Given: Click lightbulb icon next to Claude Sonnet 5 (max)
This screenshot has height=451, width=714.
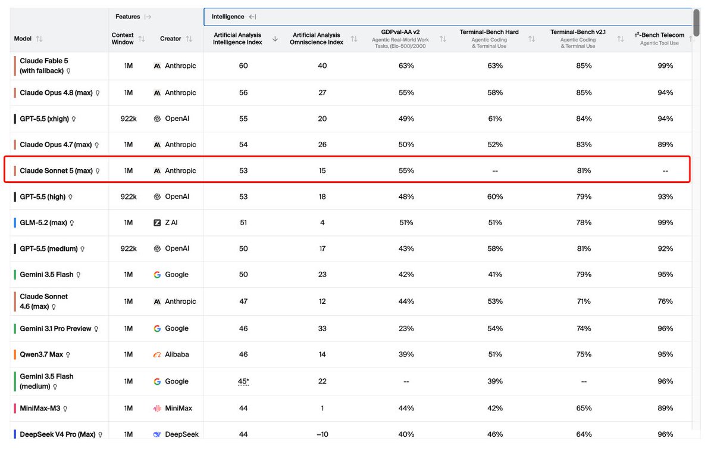Looking at the screenshot, I should pyautogui.click(x=98, y=171).
